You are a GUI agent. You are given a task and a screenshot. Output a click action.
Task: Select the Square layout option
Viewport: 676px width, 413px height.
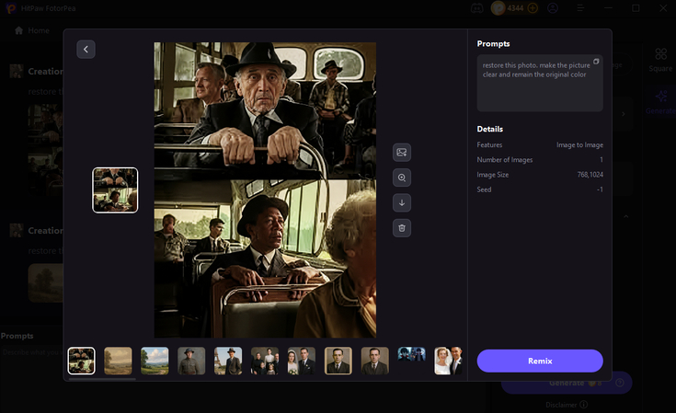pos(660,60)
